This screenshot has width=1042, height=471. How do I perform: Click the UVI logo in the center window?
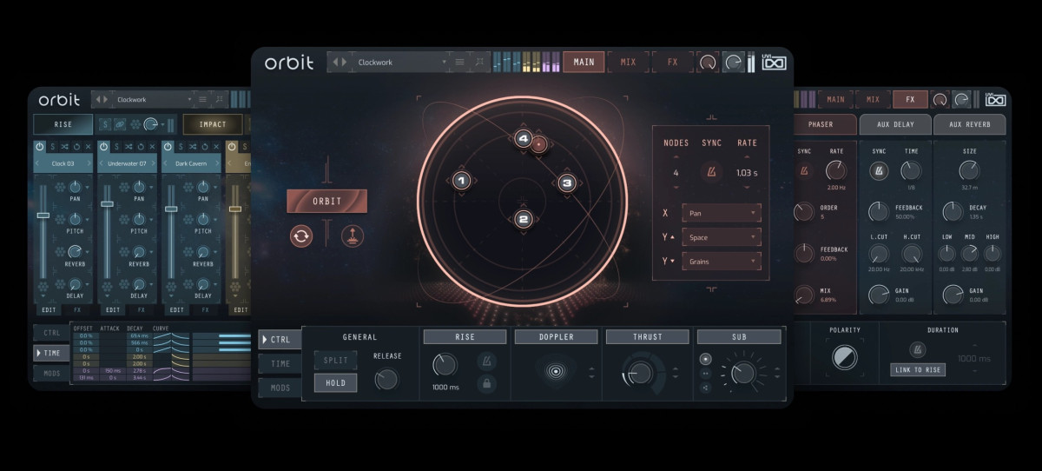coord(774,63)
